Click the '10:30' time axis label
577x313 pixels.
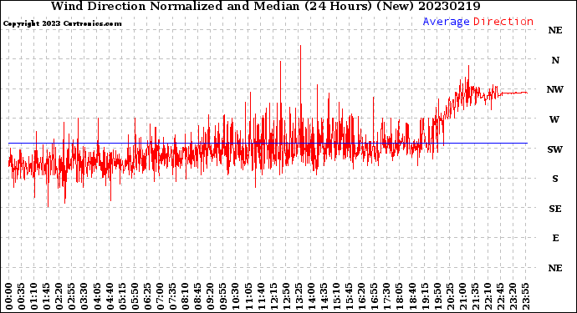(x=236, y=296)
